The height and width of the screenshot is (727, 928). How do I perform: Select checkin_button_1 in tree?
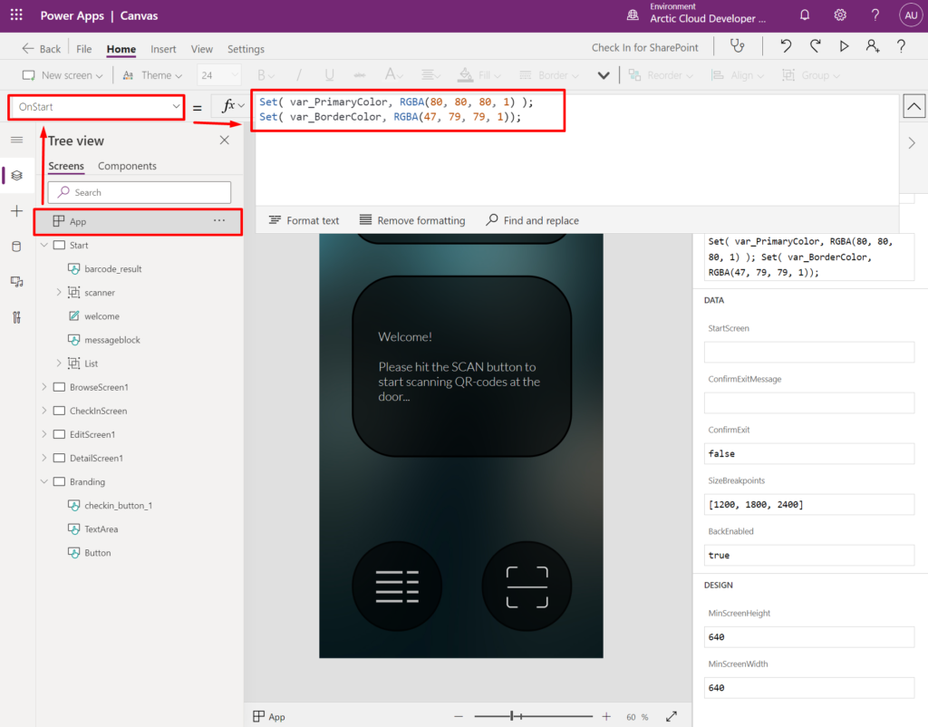pyautogui.click(x=118, y=506)
